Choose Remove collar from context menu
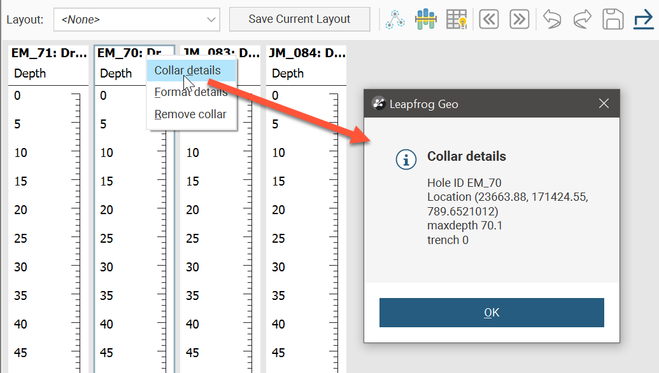 pos(190,114)
